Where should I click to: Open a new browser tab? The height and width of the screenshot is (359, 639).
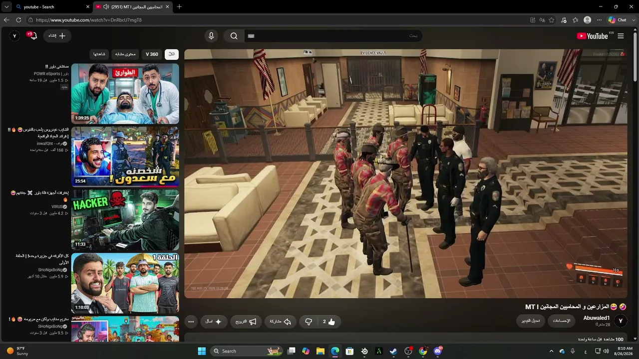(179, 7)
